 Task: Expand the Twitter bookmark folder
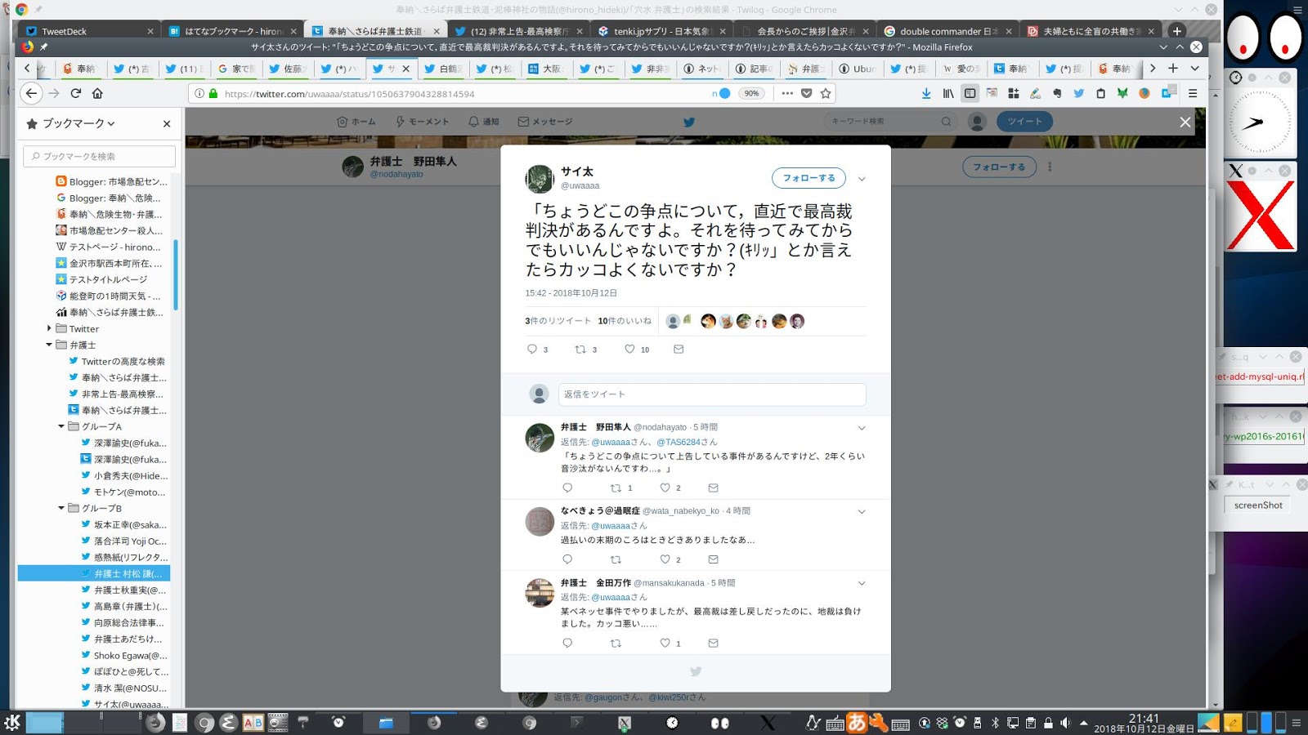click(x=49, y=328)
